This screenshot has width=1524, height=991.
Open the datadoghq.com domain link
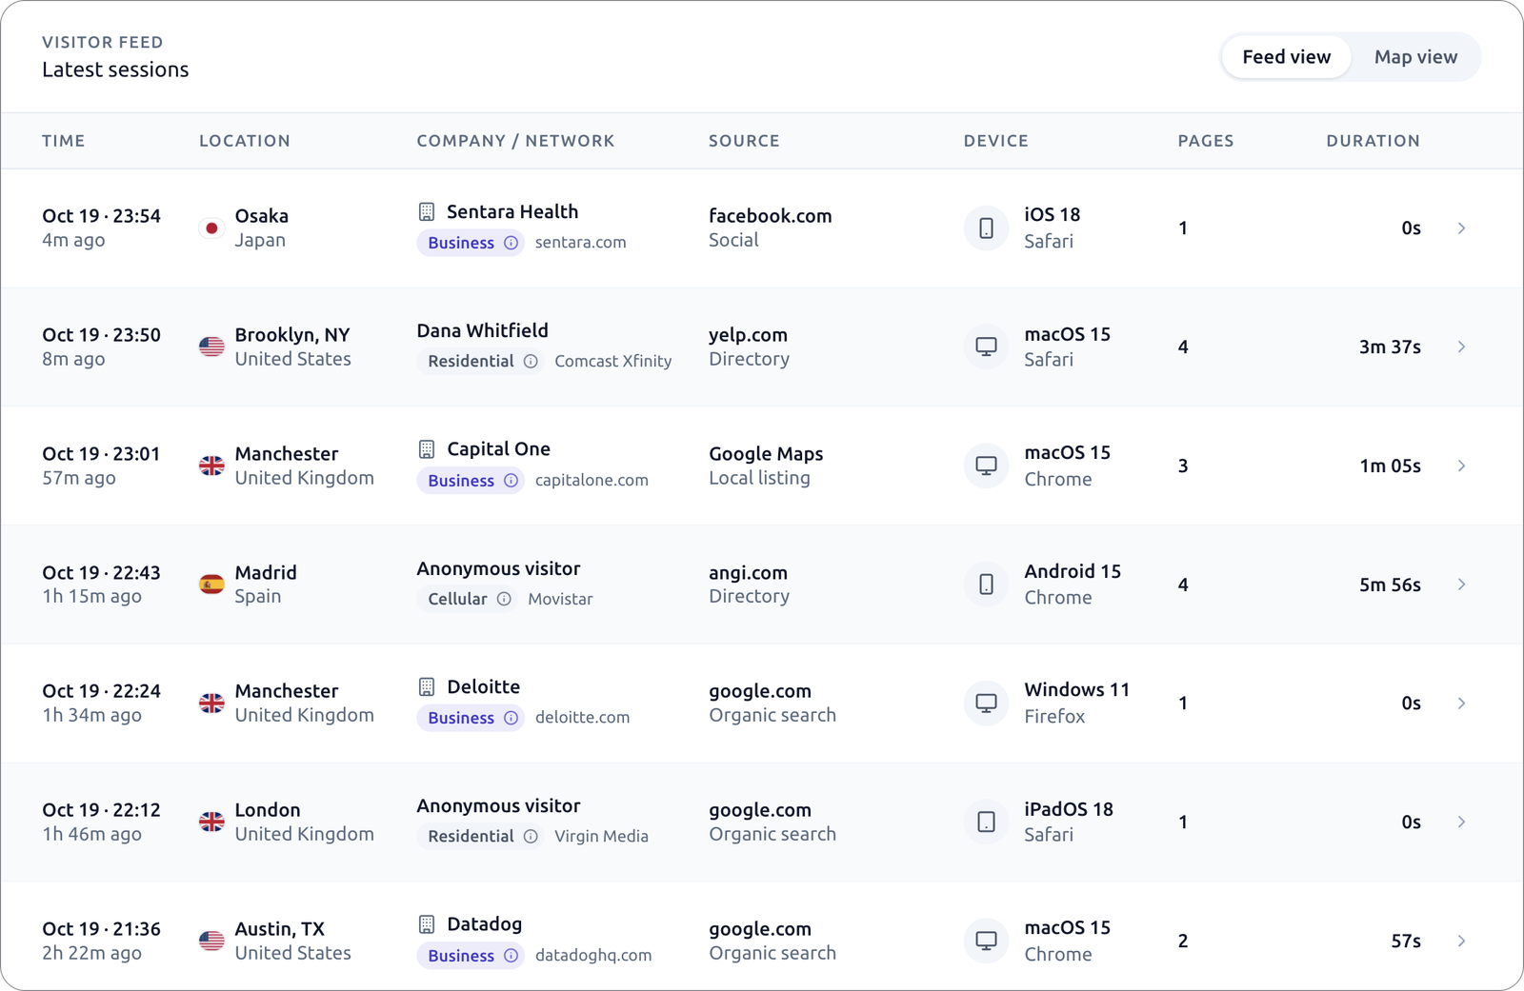pyautogui.click(x=593, y=956)
